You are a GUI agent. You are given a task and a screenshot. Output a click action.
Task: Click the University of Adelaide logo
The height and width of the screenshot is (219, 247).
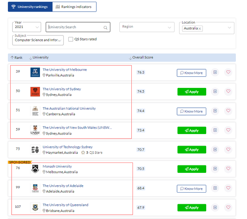tap(35, 188)
